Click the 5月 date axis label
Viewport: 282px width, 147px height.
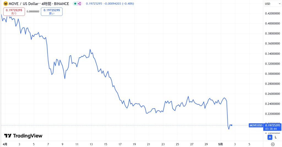220,144
